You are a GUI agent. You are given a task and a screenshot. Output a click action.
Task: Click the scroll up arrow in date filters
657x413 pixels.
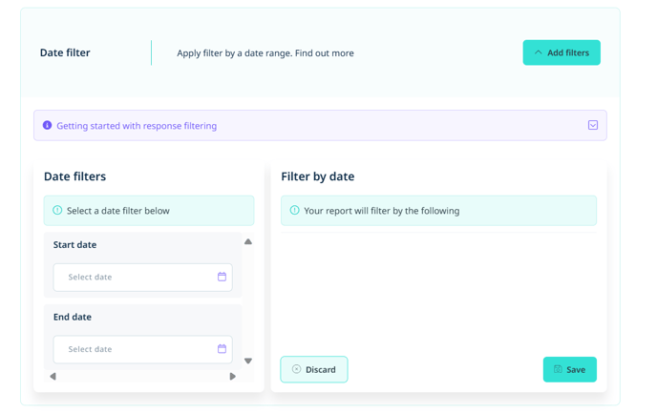click(248, 241)
